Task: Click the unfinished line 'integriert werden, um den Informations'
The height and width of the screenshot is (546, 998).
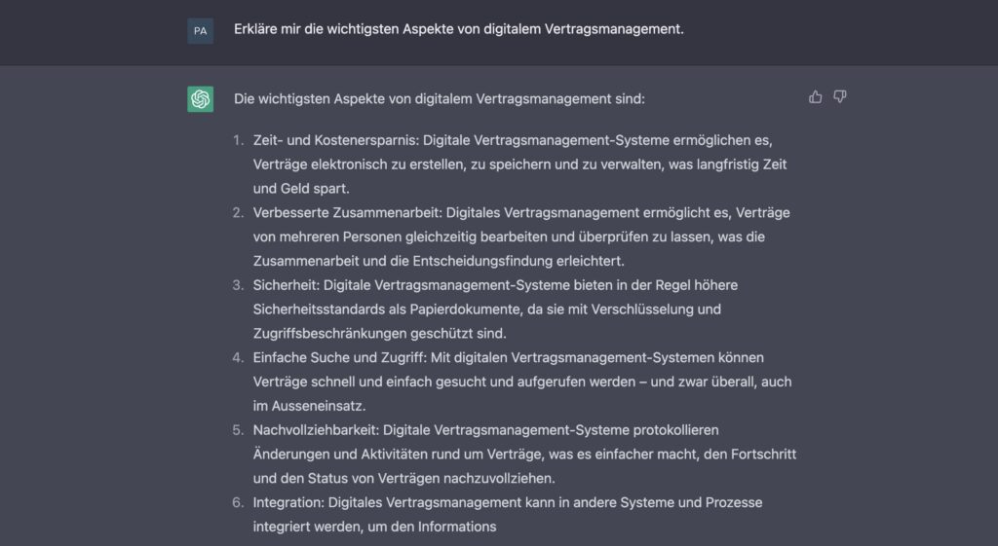Action: 374,527
